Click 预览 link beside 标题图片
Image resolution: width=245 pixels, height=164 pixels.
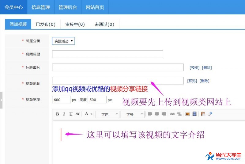[x=194, y=67]
